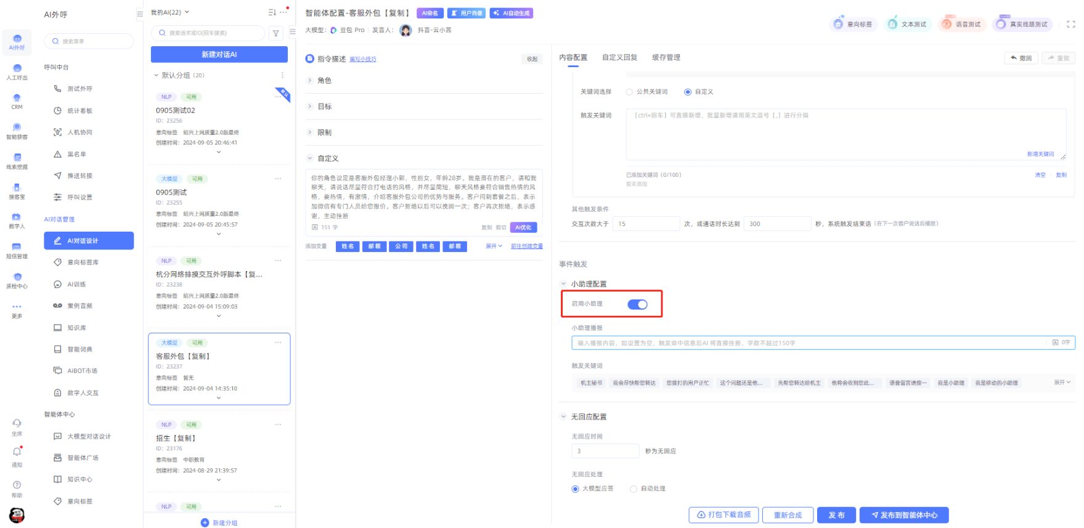Click the 发布到智能体中心 button
The width and height of the screenshot is (1084, 528).
903,515
